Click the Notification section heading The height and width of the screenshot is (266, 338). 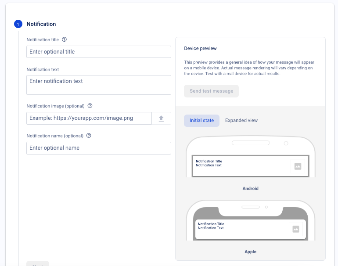tap(41, 24)
